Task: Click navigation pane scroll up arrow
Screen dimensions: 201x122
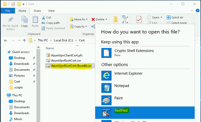Action: point(38,48)
